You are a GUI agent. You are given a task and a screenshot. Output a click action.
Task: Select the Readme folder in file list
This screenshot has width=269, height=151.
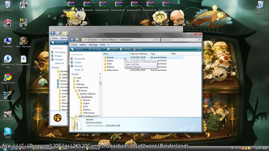(110, 67)
